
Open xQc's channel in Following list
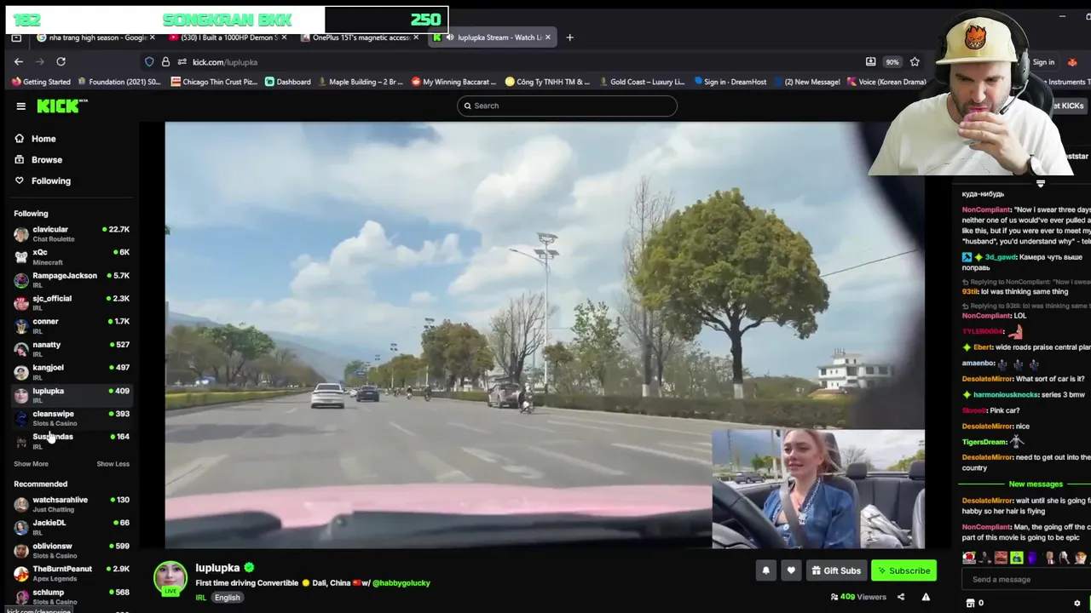[x=72, y=256]
